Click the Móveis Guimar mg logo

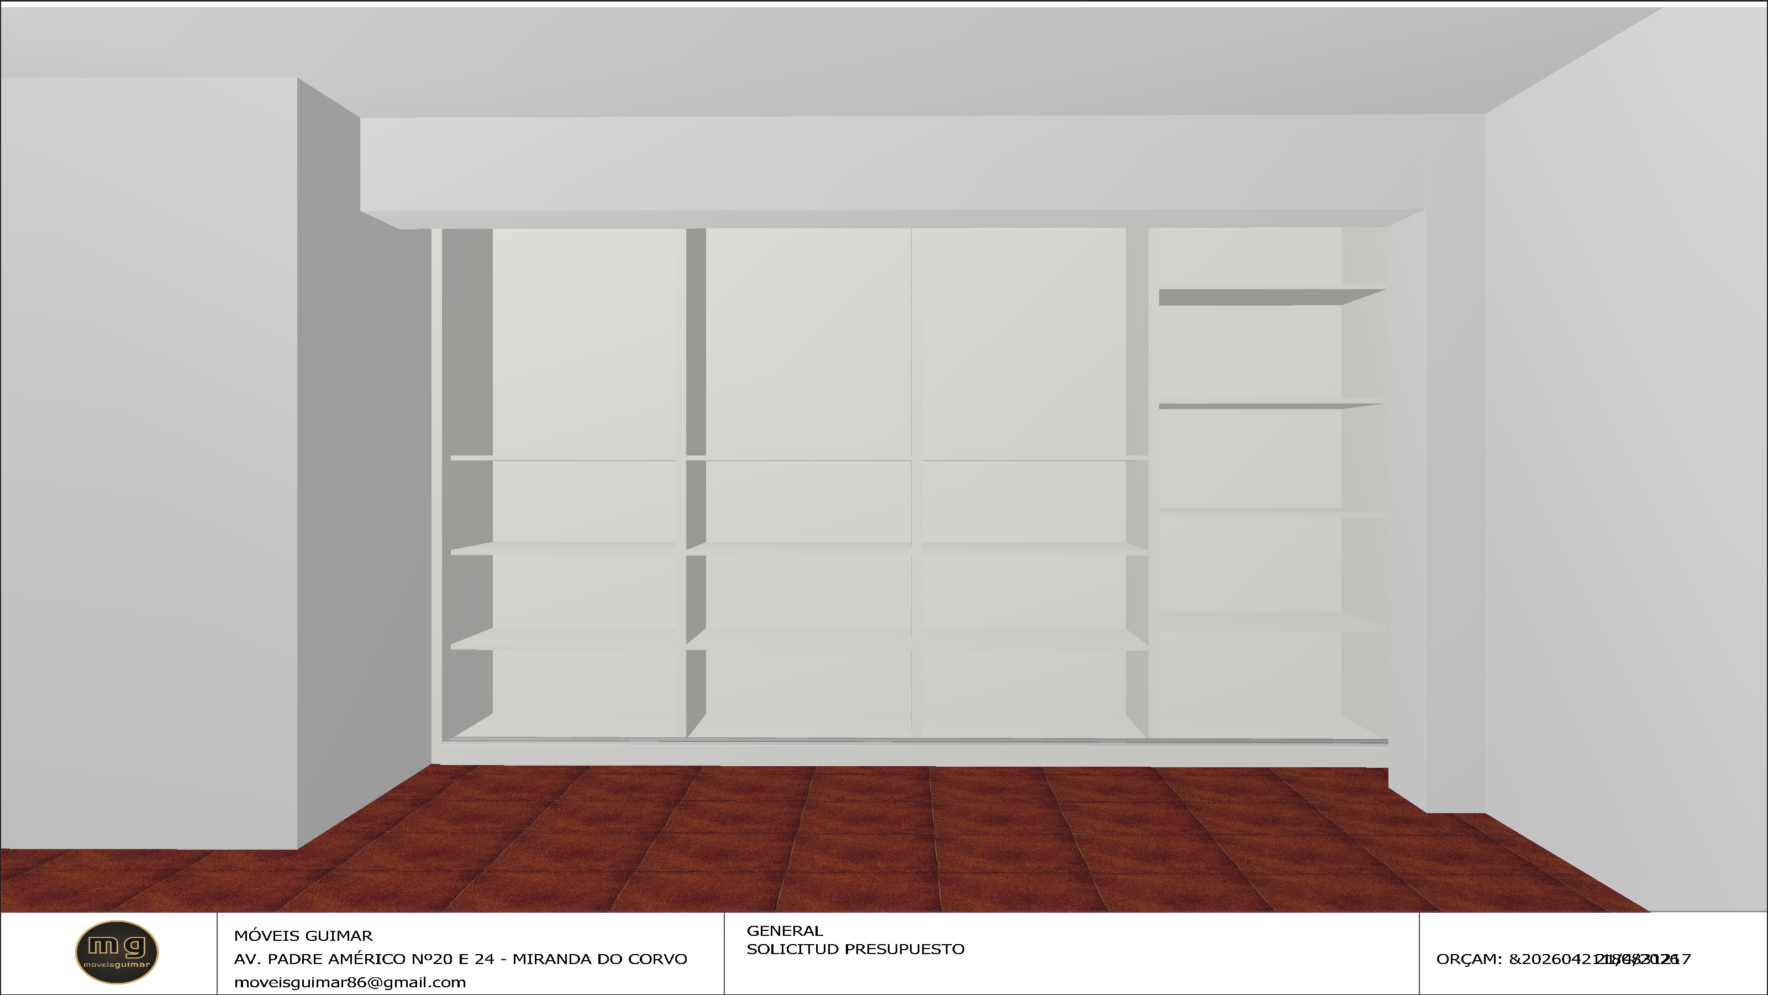(x=116, y=952)
